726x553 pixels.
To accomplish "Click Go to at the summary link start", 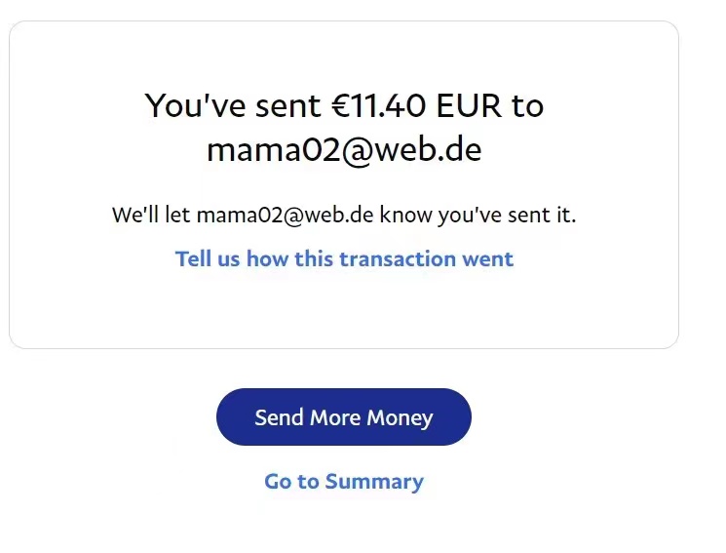I will coord(291,481).
